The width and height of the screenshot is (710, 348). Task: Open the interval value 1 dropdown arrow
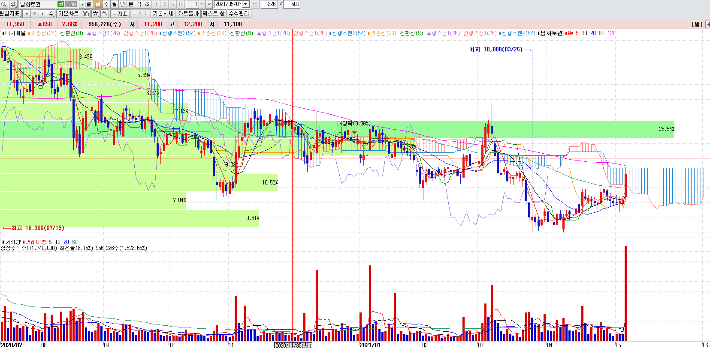201,4
